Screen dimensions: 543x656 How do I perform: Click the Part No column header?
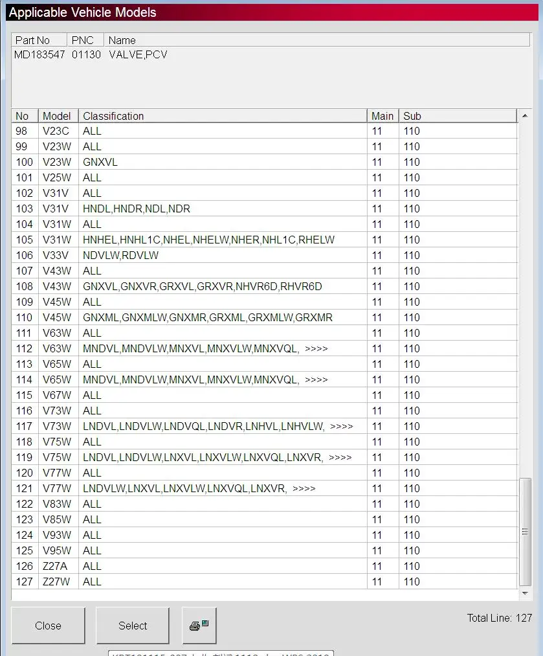coord(39,40)
